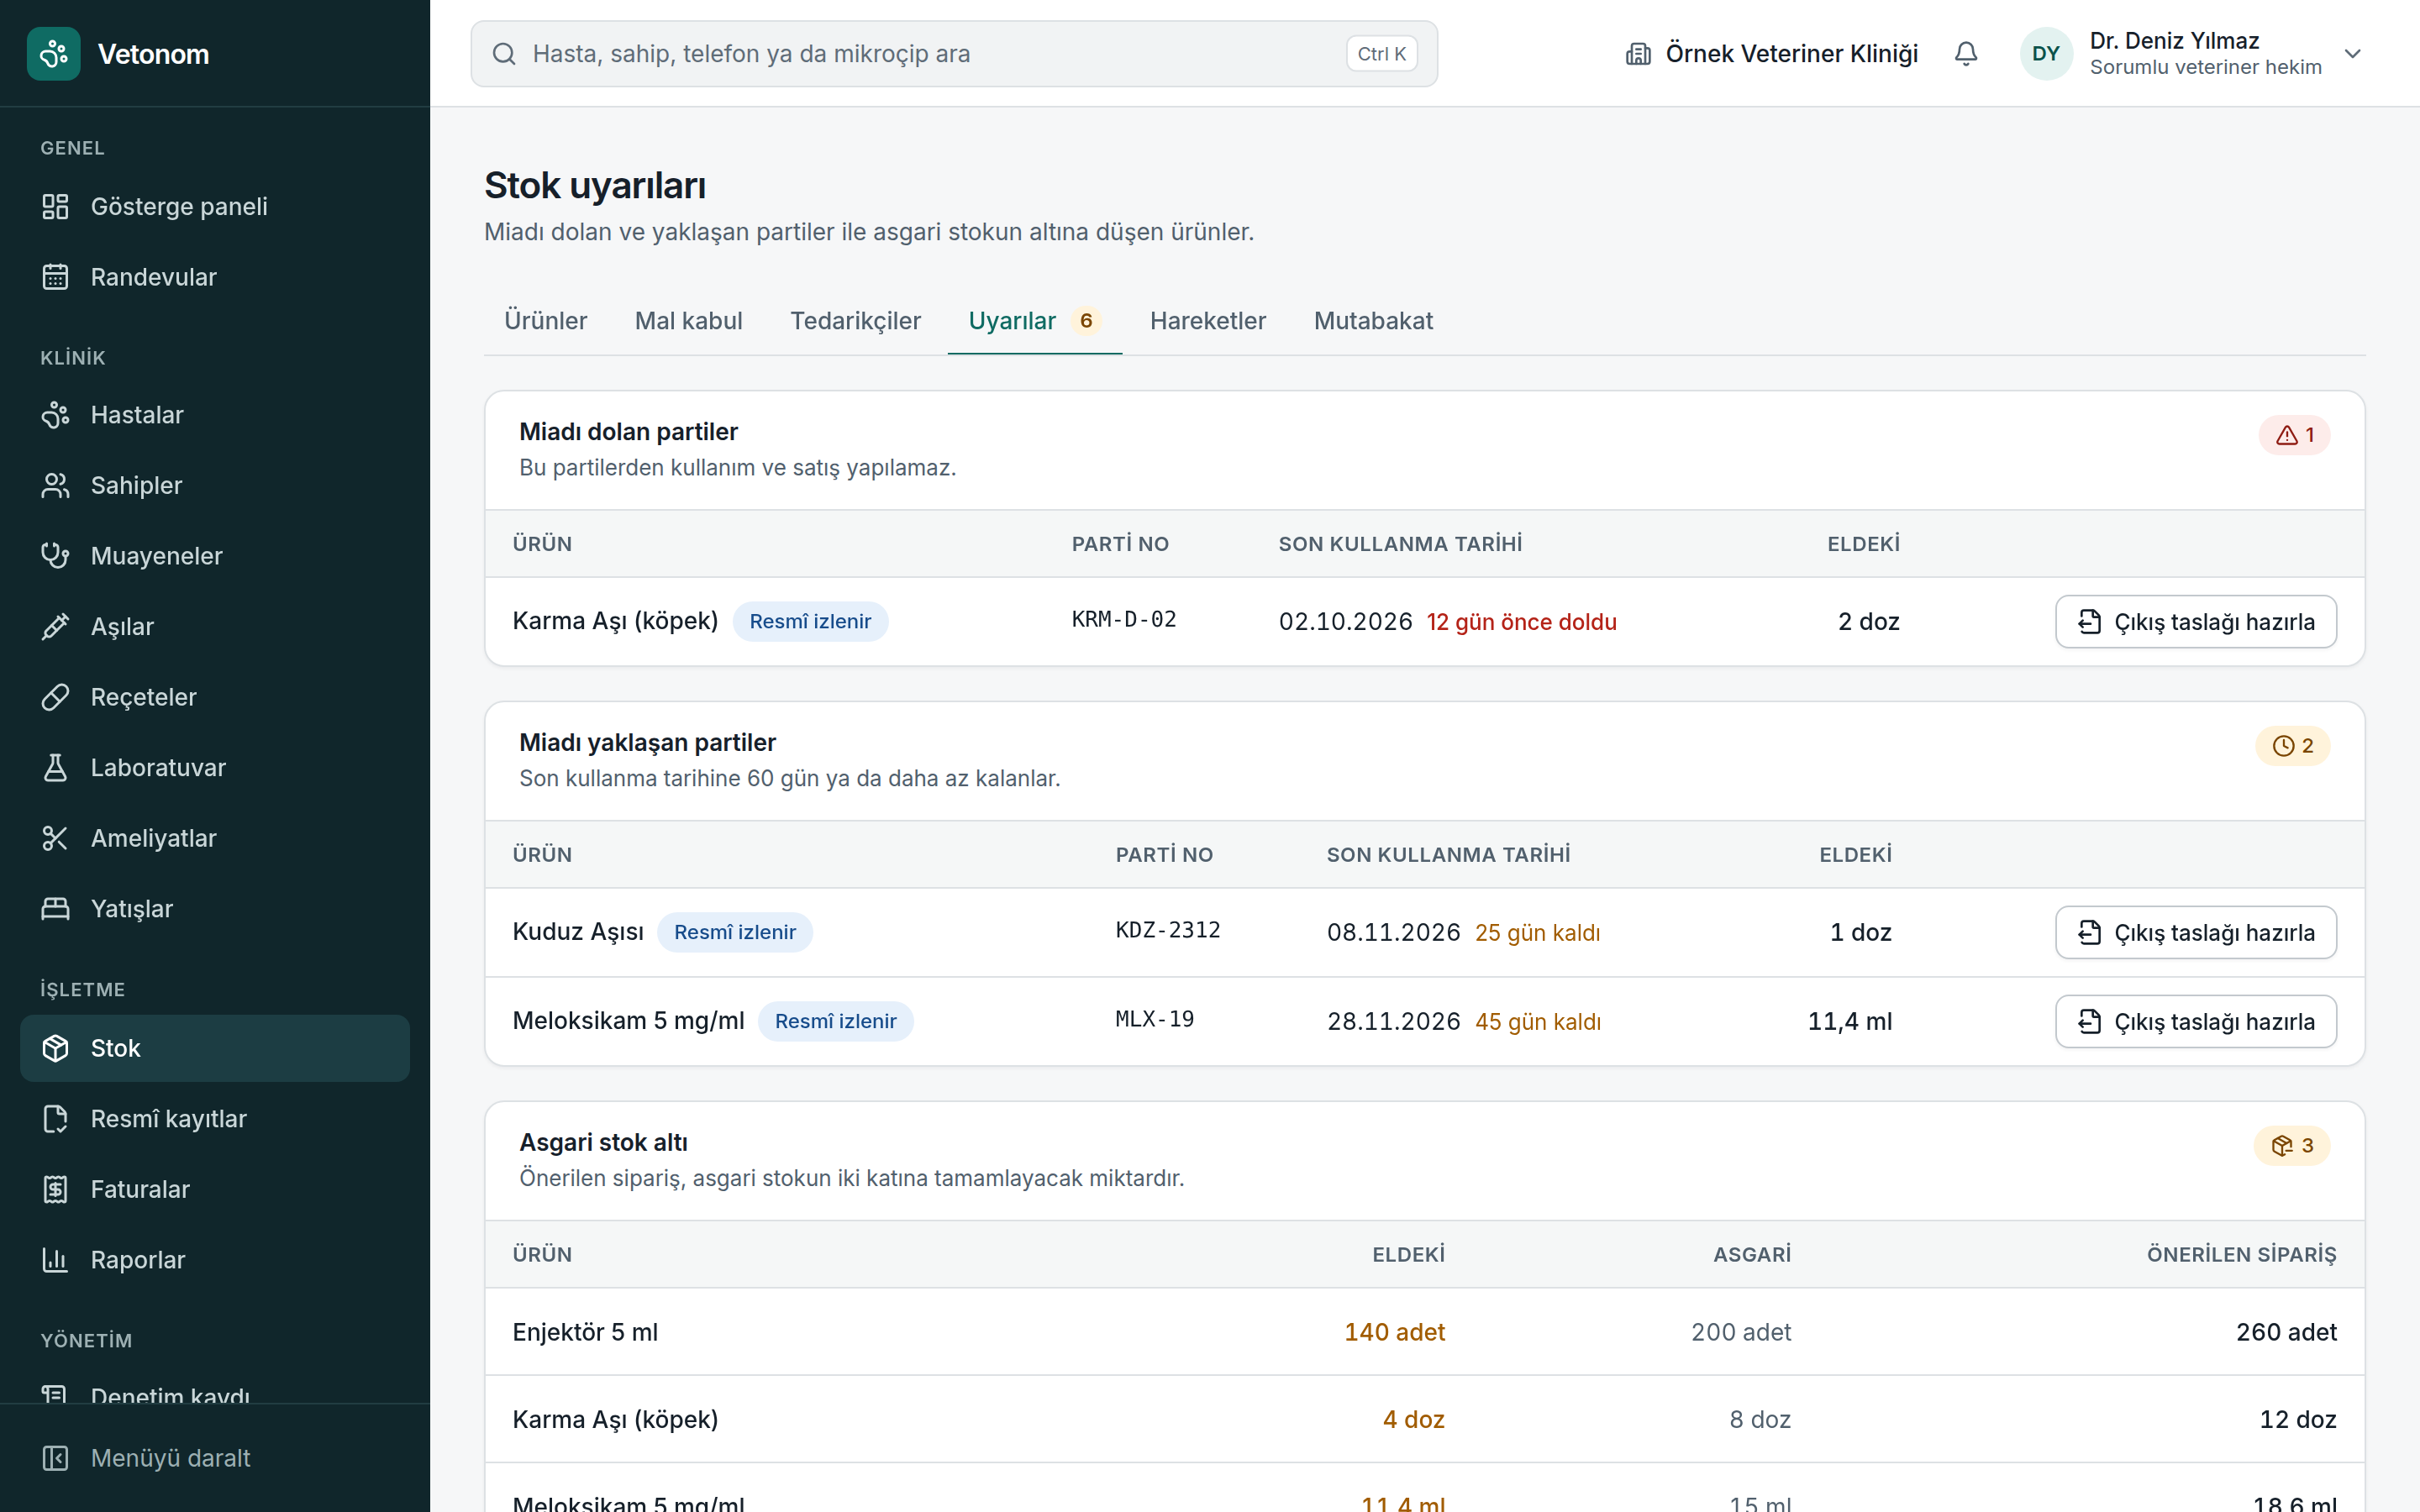
Task: Switch to the Ürünler tab
Action: click(545, 321)
